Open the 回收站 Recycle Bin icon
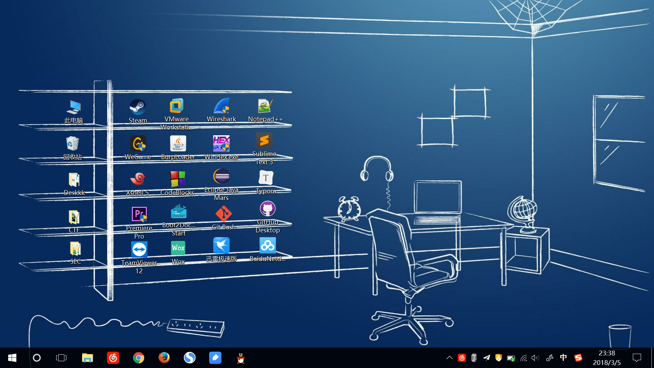Image resolution: width=654 pixels, height=368 pixels. 73,148
